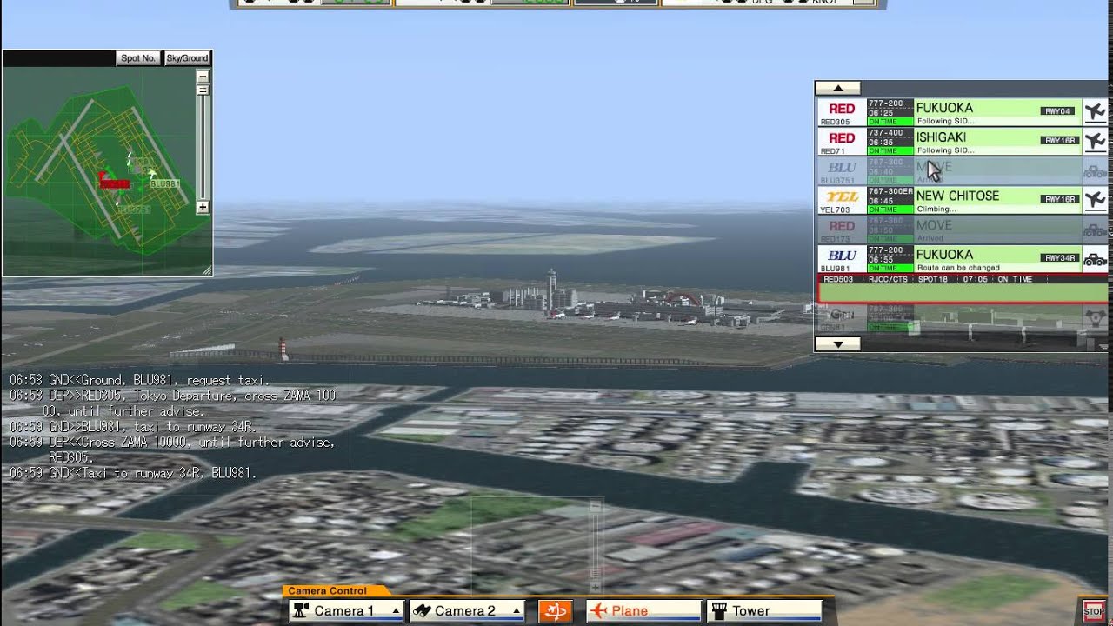This screenshot has width=1113, height=626.
Task: Click the control tower in 3D view
Action: pyautogui.click(x=551, y=291)
